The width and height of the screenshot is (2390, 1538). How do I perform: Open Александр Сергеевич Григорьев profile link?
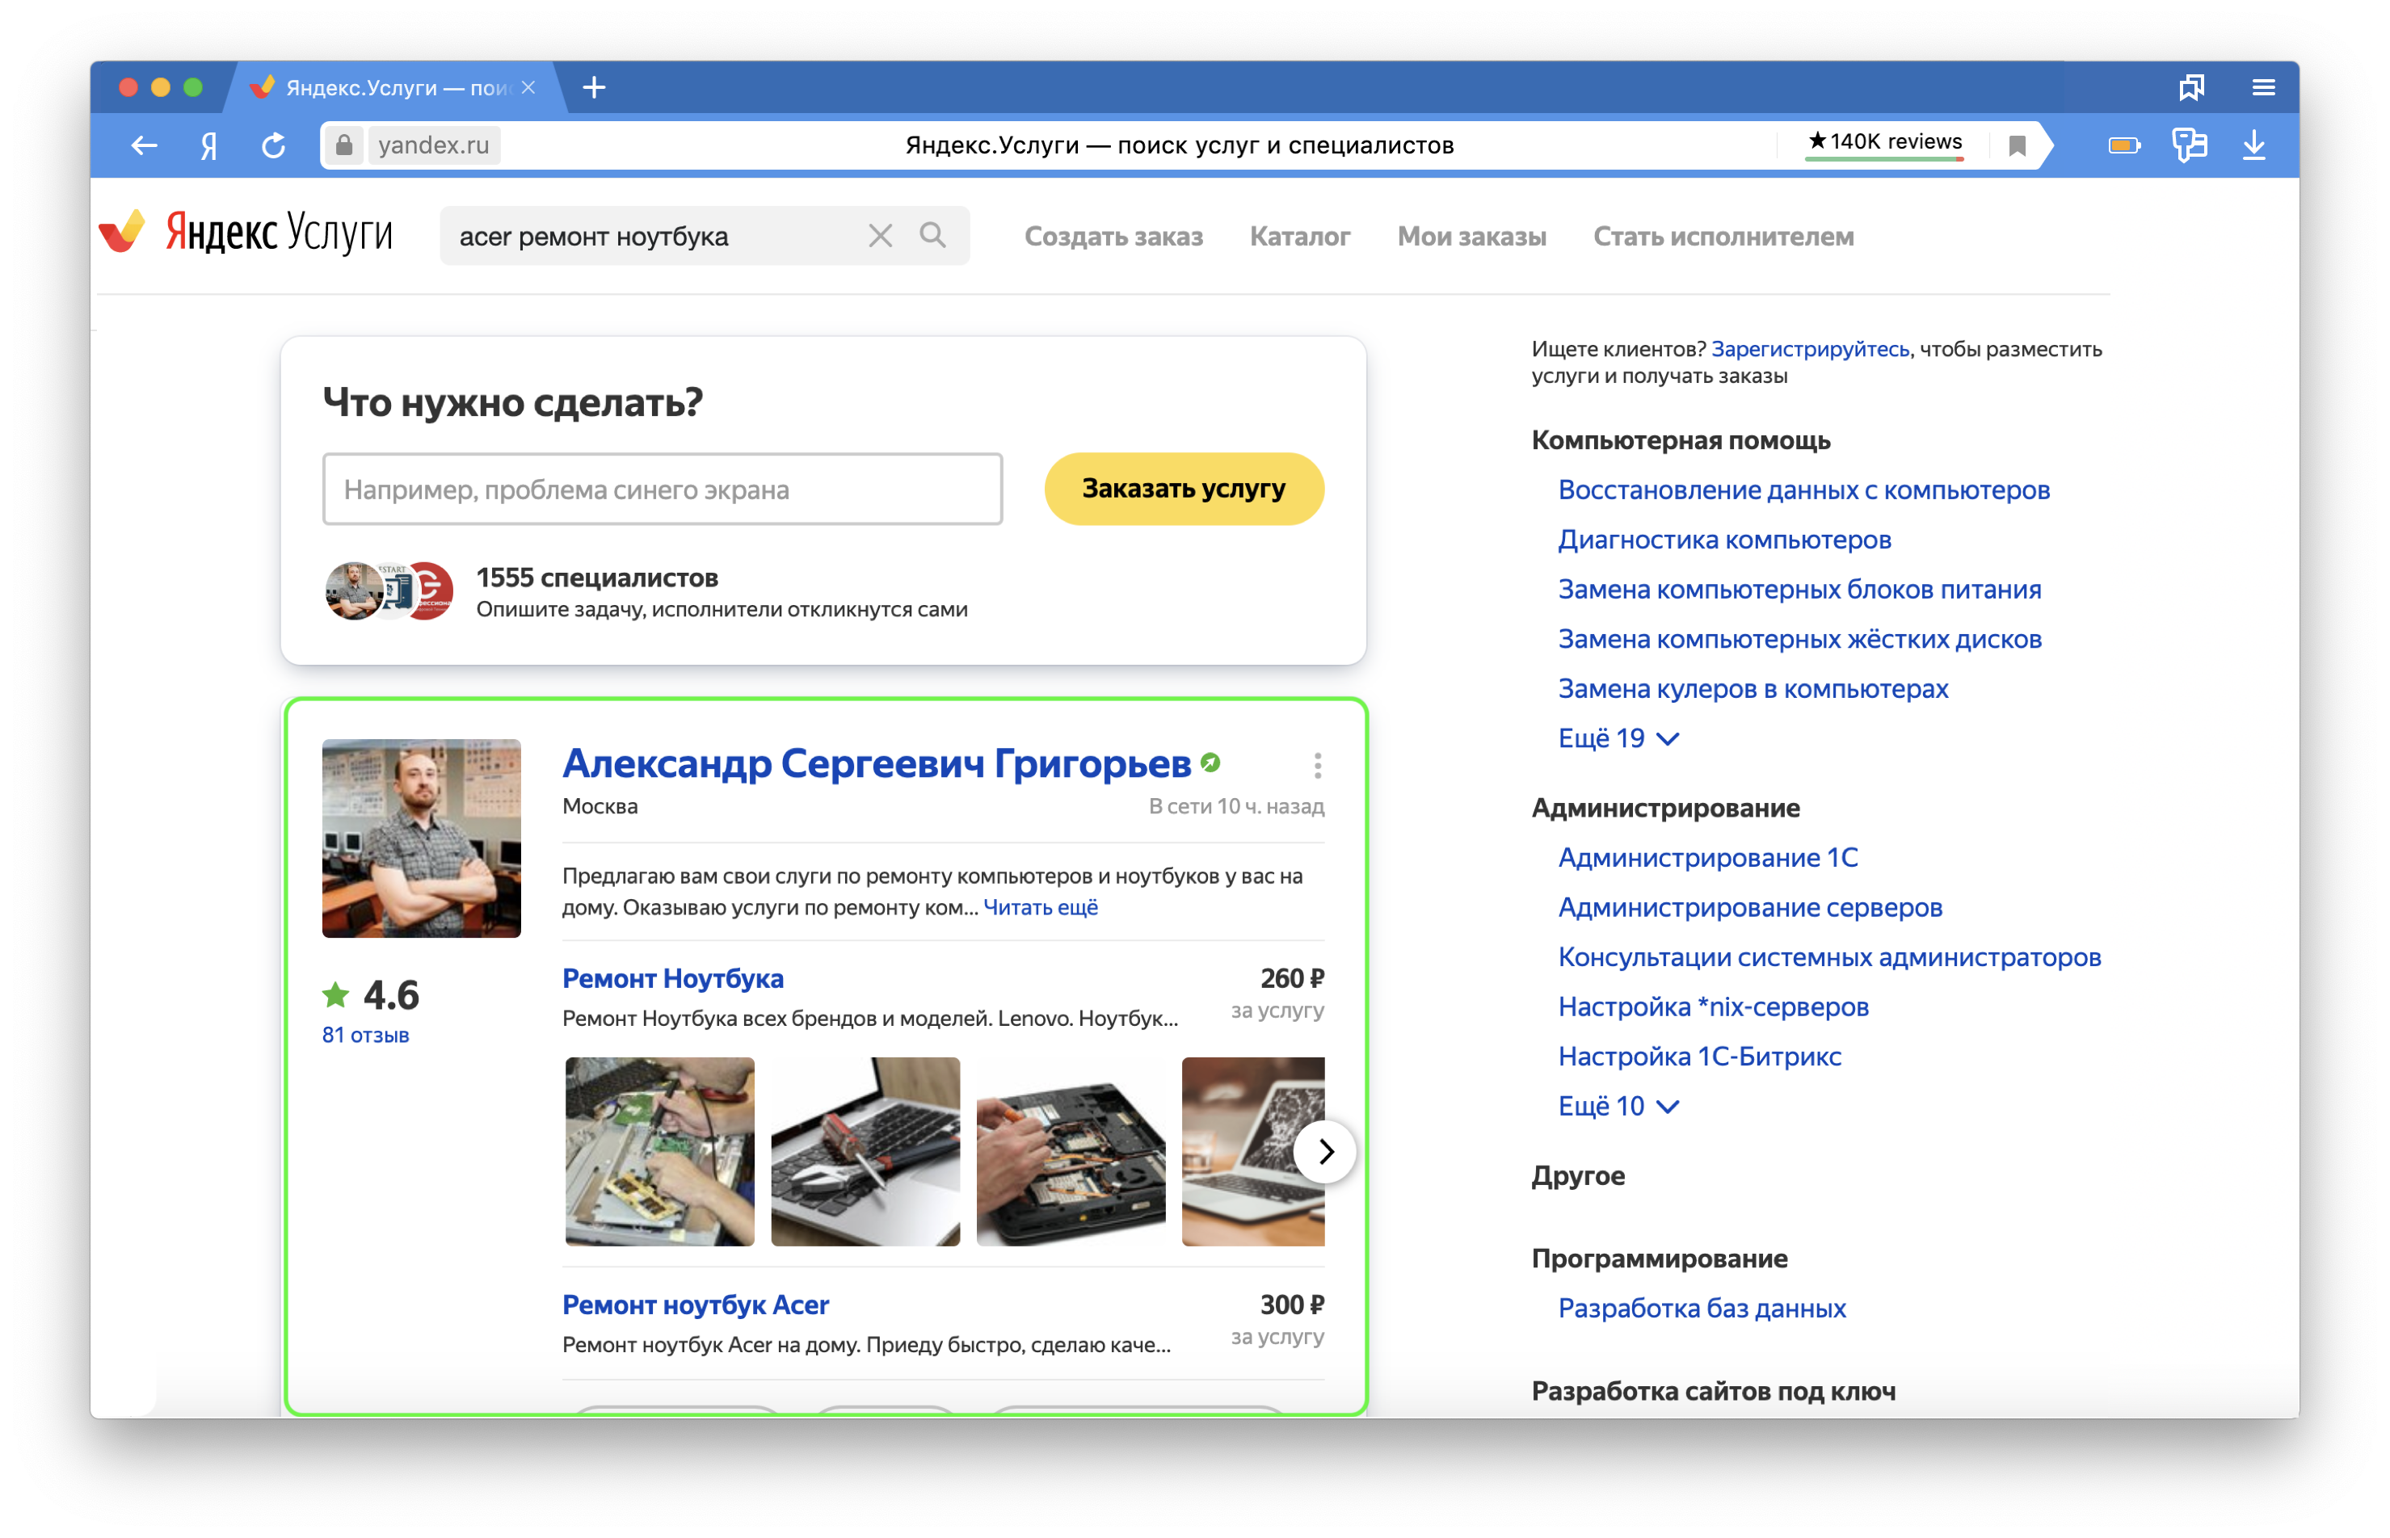click(876, 763)
